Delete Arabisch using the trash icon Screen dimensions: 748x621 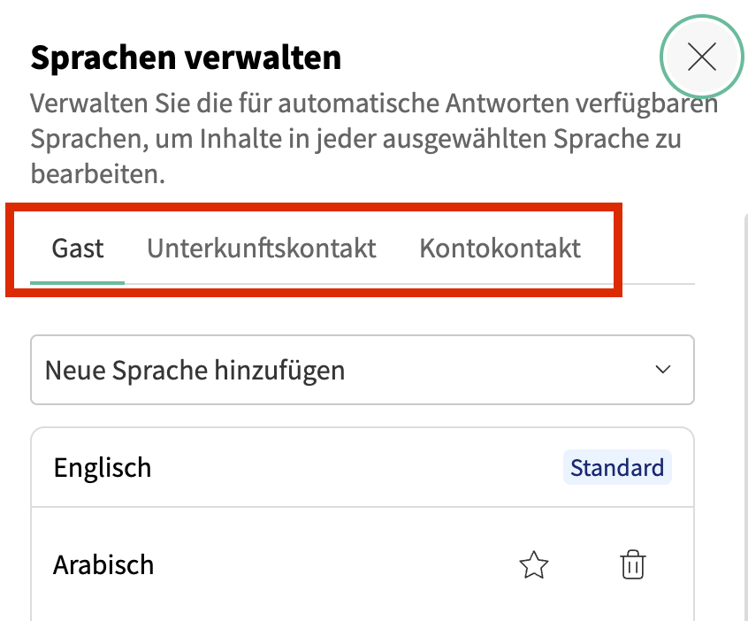coord(633,564)
